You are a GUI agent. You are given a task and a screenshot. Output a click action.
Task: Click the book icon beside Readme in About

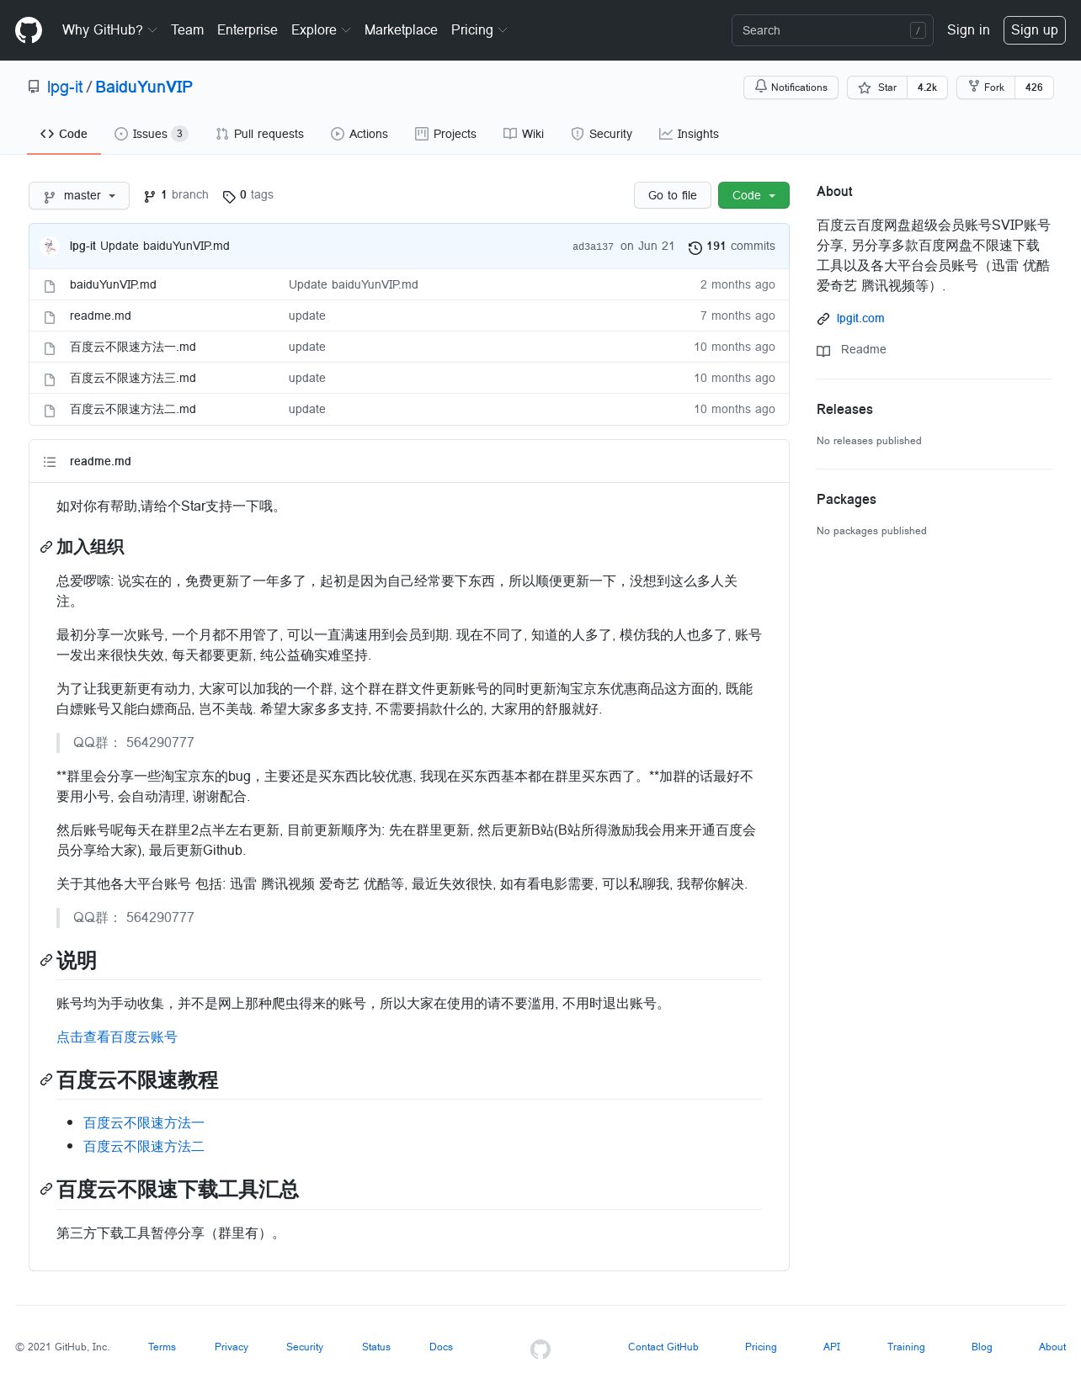(x=823, y=351)
